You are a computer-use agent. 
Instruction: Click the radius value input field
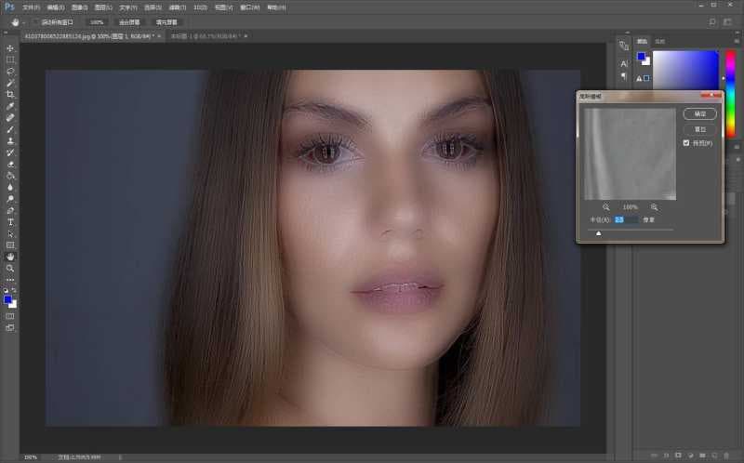pyautogui.click(x=625, y=220)
